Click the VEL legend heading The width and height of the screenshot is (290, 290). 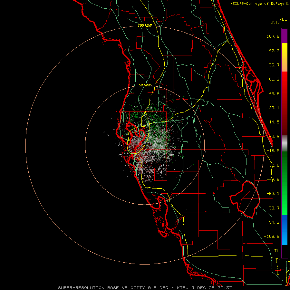tap(283, 19)
